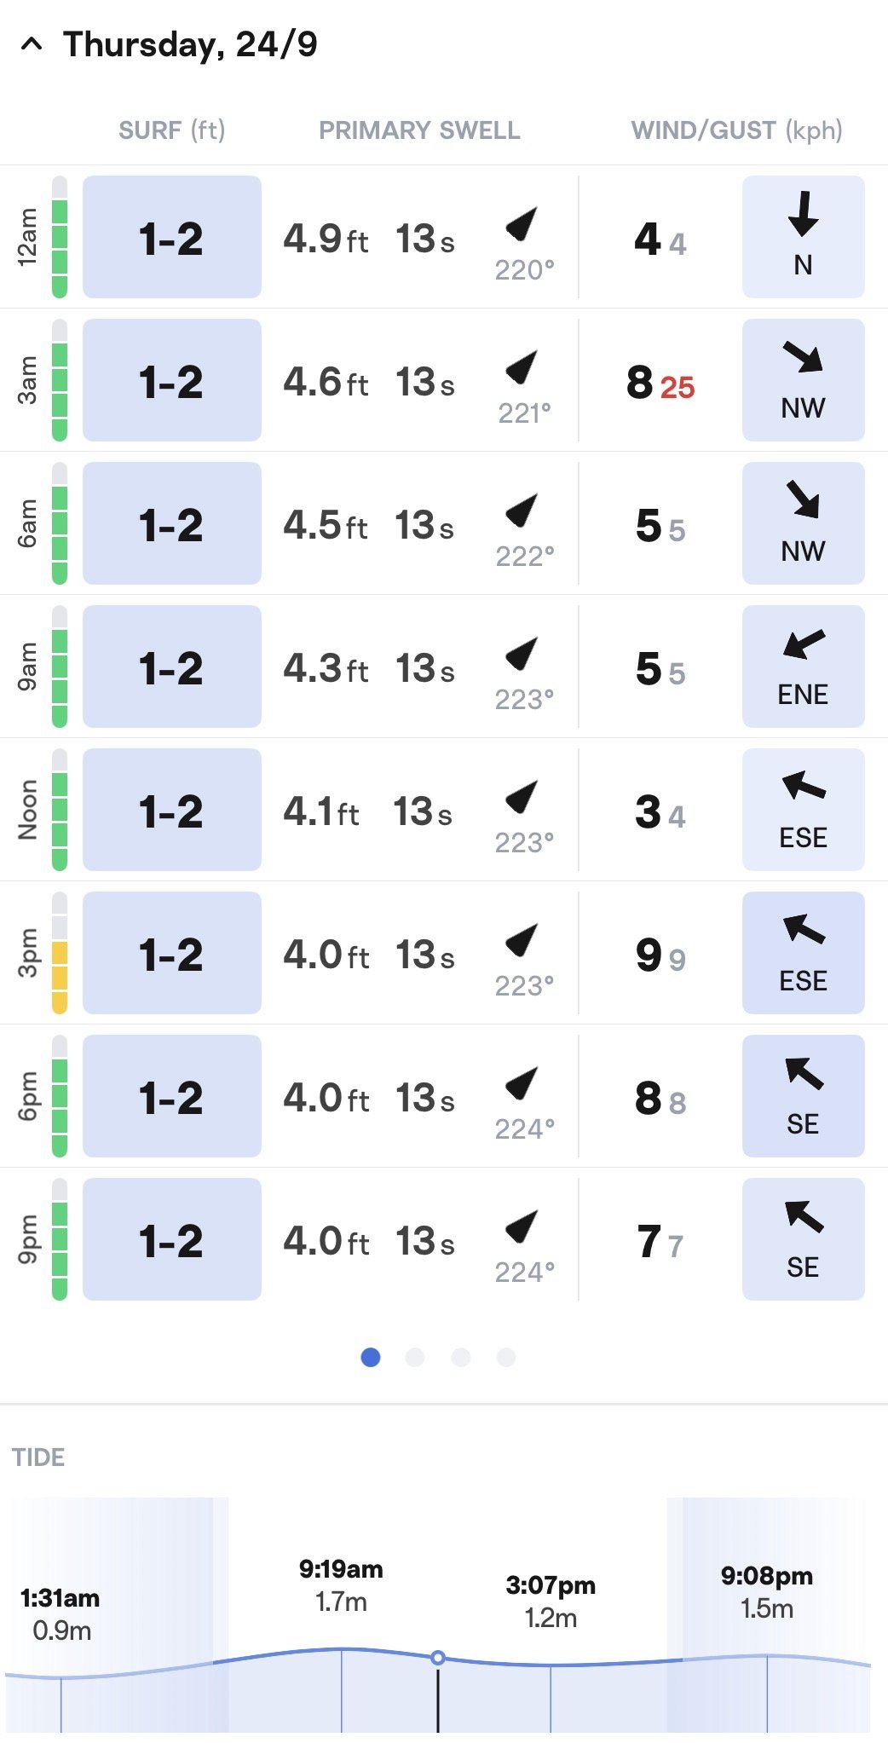The width and height of the screenshot is (888, 1743).
Task: Click the 220° swell direction icon
Action: coord(522,224)
